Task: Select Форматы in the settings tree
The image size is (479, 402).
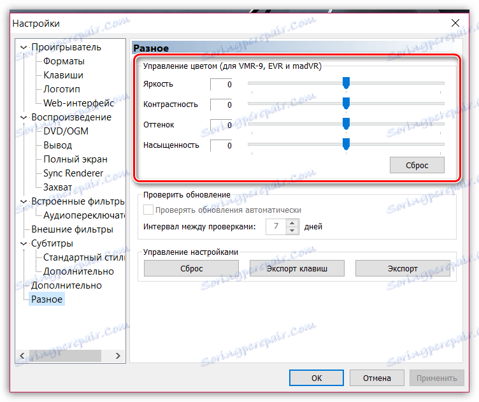Action: click(x=64, y=61)
